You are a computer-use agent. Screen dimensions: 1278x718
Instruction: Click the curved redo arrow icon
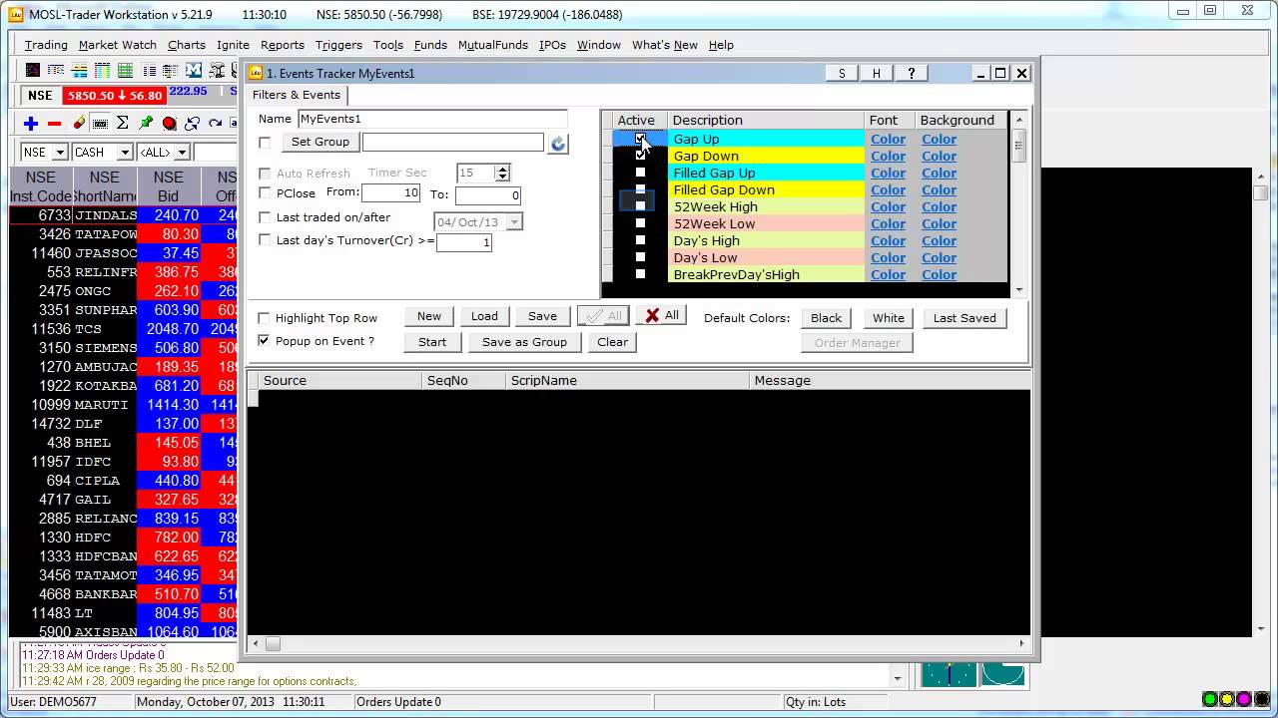click(x=215, y=124)
